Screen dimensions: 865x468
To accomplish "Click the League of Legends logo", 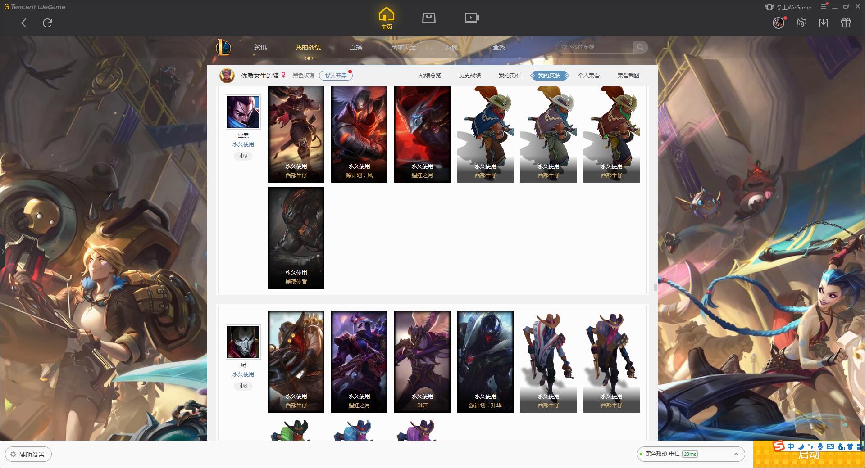I will tap(224, 47).
